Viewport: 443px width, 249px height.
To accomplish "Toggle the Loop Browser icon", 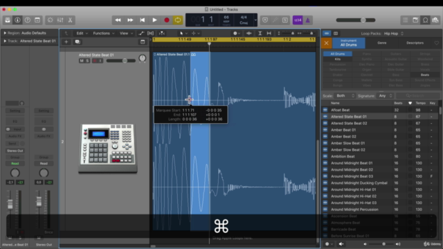I will tap(425, 20).
